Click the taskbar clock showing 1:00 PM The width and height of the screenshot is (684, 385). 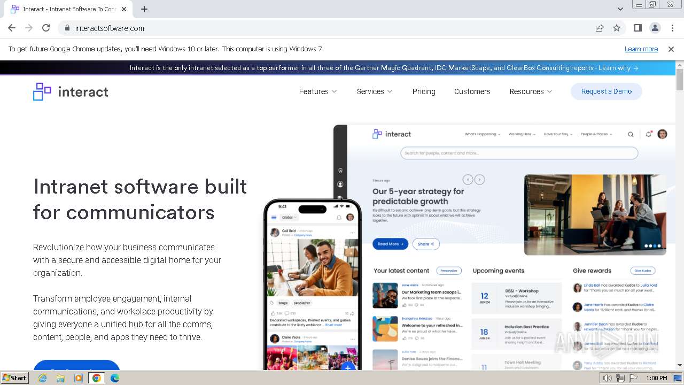point(657,378)
